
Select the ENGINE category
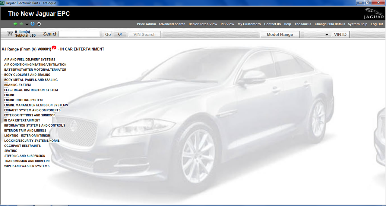coord(9,95)
